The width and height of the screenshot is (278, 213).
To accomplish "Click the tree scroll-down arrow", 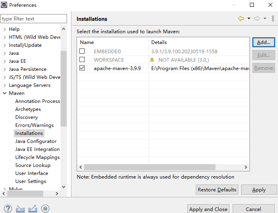I will click(63, 187).
